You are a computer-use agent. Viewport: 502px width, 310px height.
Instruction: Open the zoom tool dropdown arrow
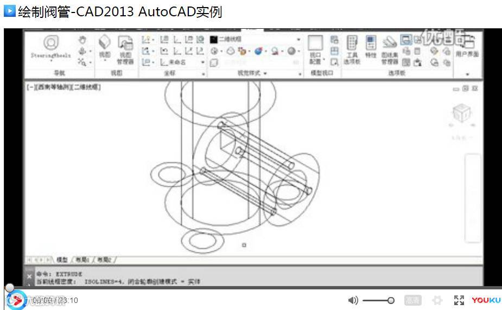click(x=90, y=62)
